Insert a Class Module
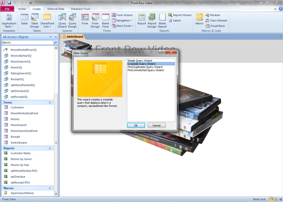 point(216,21)
